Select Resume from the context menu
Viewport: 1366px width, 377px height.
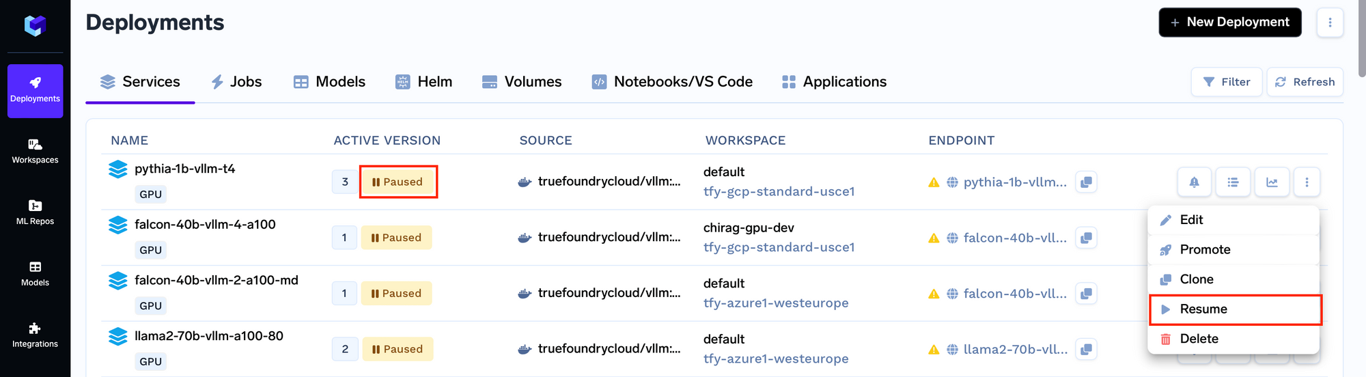[1235, 309]
